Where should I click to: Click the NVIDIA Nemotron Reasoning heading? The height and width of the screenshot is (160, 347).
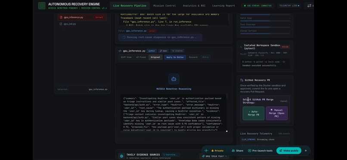coord(174,89)
